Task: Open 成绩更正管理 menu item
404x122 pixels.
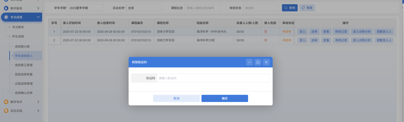Action: (x=24, y=65)
